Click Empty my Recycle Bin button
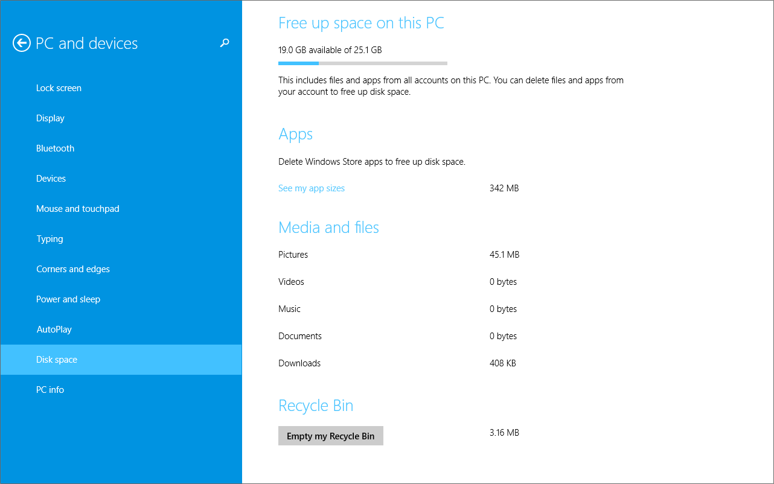The width and height of the screenshot is (774, 484). [331, 436]
